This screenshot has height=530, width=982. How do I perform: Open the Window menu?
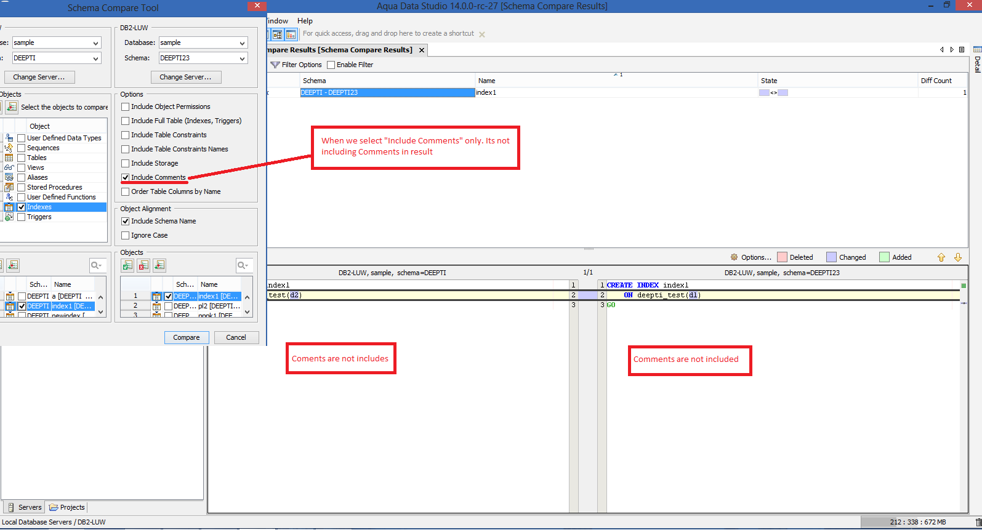coord(278,20)
